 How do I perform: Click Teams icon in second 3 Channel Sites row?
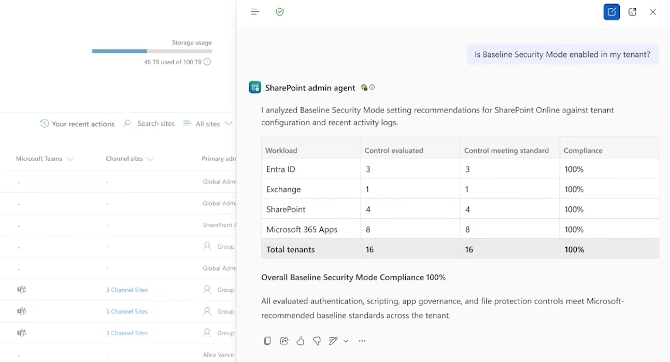coord(21,311)
